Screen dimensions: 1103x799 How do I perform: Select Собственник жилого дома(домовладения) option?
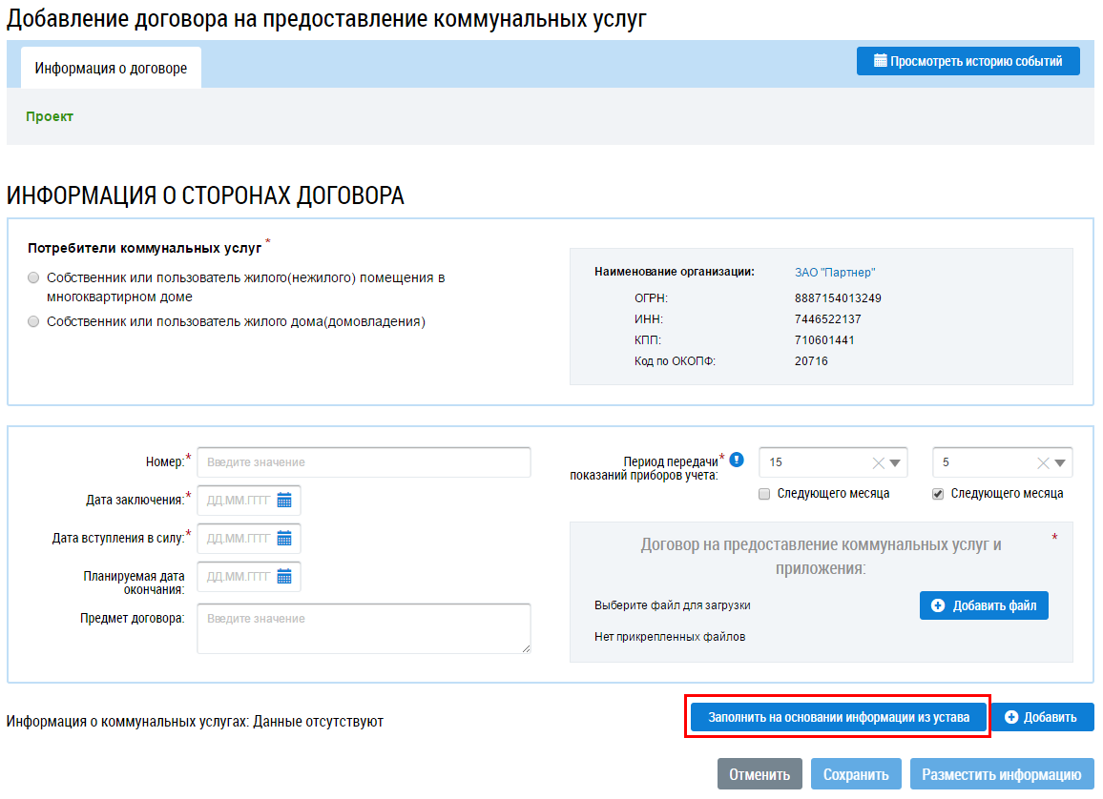(x=34, y=322)
